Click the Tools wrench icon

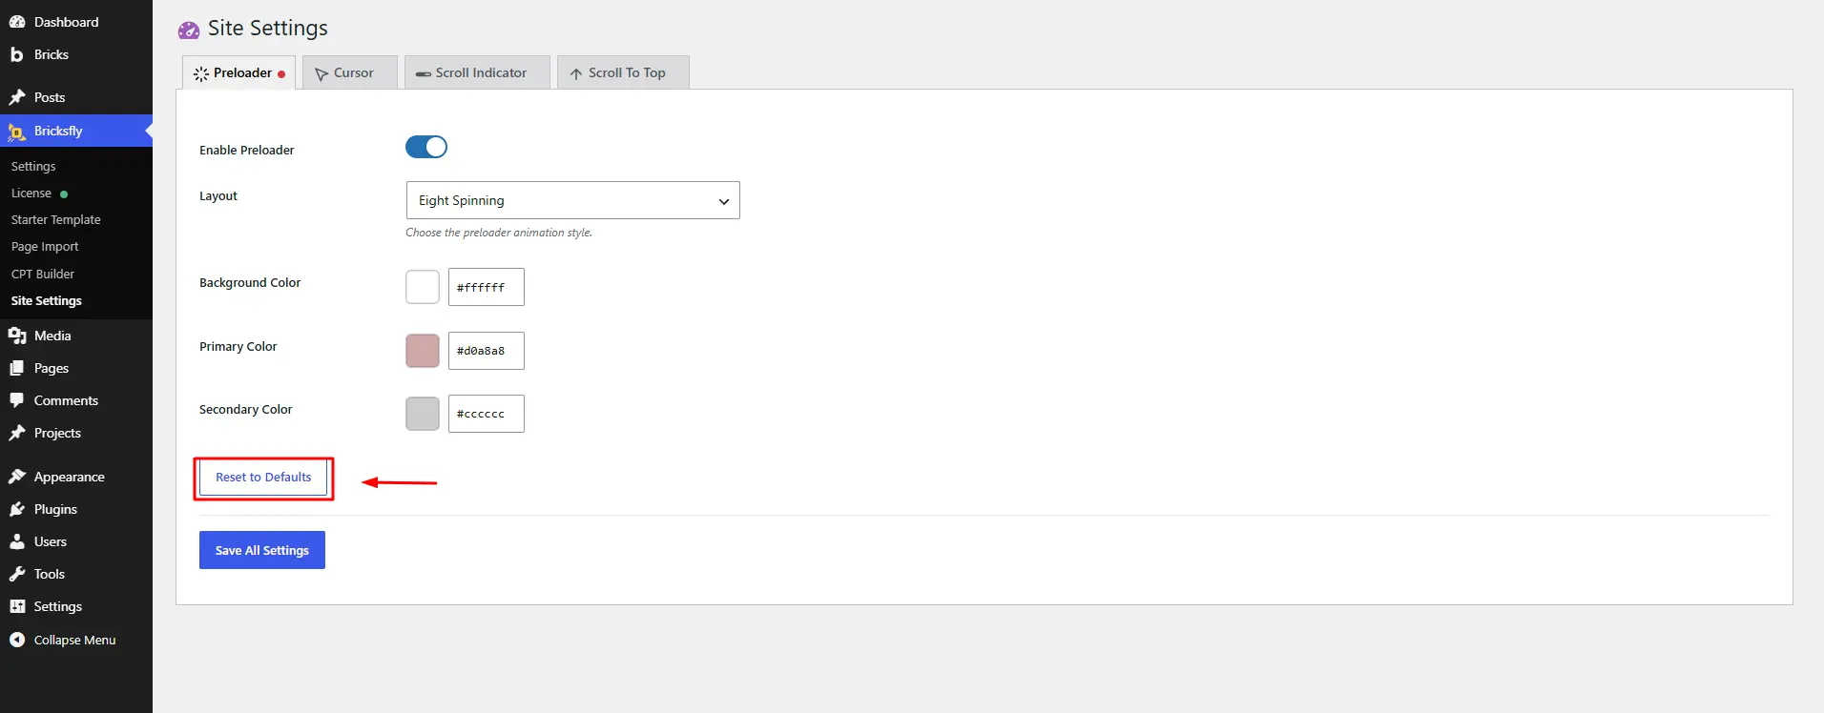tap(17, 574)
